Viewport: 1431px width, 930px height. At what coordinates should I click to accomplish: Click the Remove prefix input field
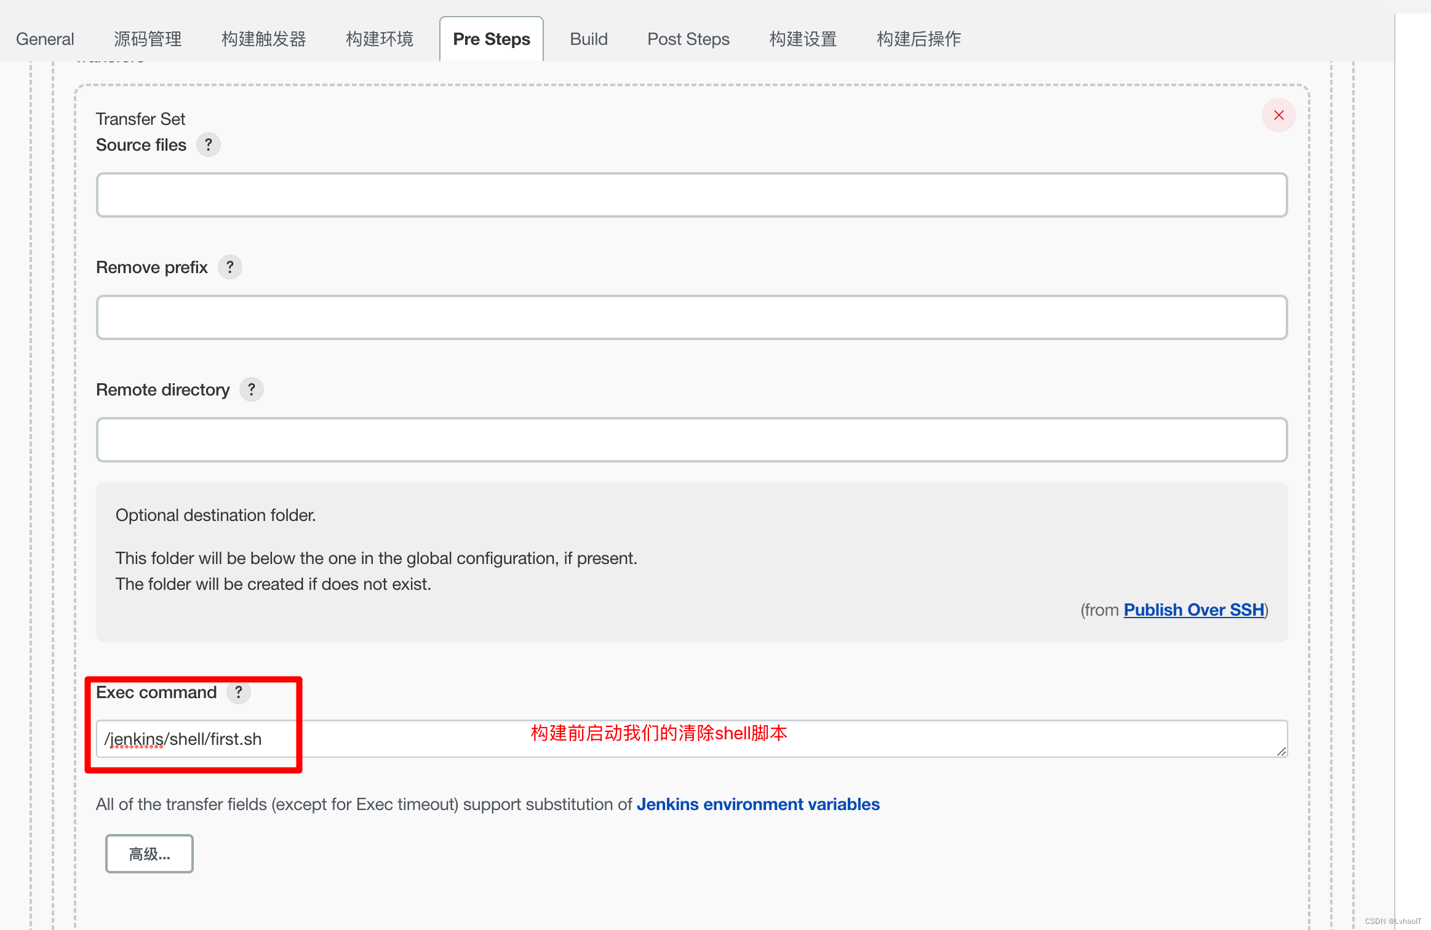[692, 317]
